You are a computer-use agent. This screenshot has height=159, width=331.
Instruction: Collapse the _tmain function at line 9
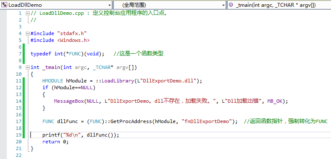coord(28,68)
